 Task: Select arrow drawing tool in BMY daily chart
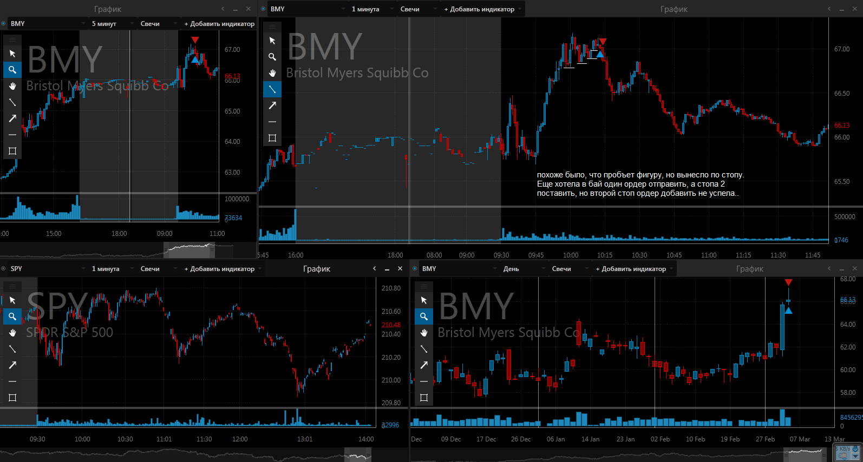point(424,365)
